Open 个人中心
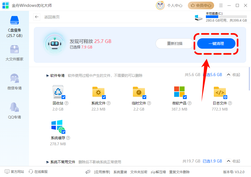This screenshot has height=177, width=251. [x=175, y=5]
